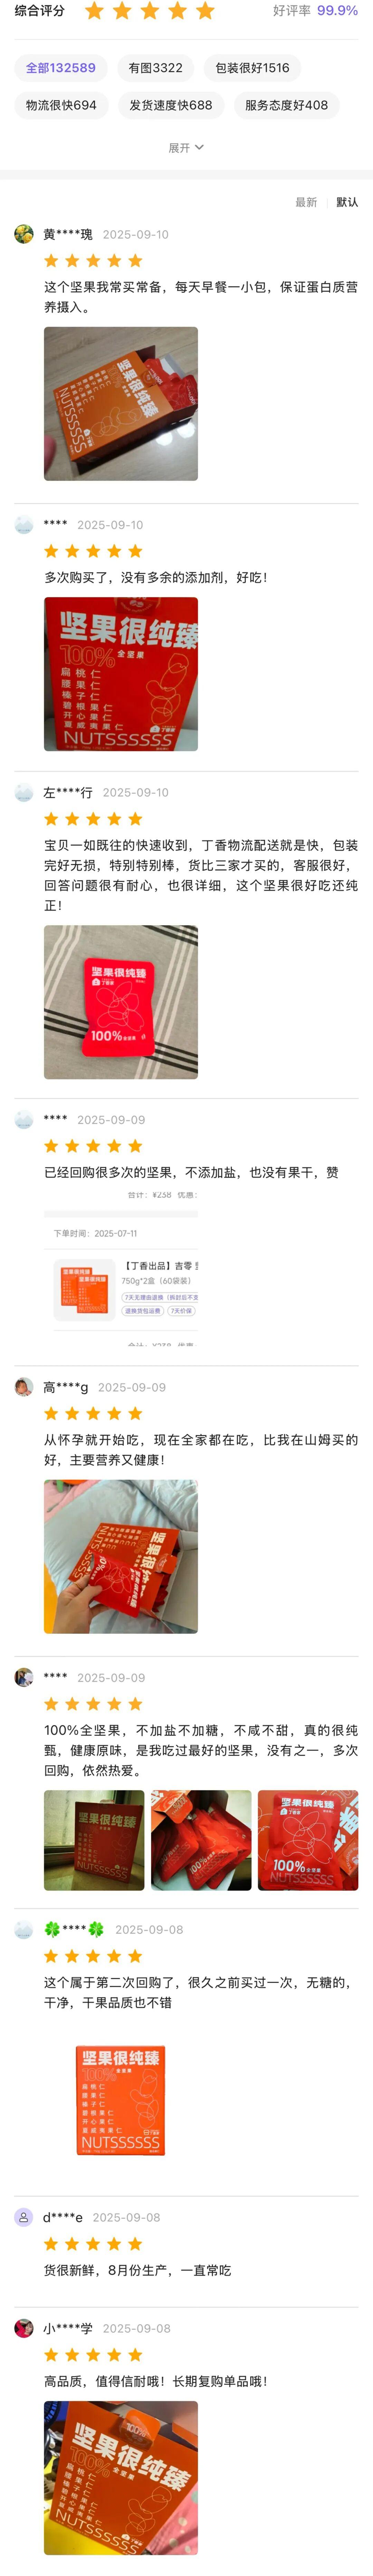The width and height of the screenshot is (373, 2576).
Task: Switch sorting to 默认
Action: 347,202
